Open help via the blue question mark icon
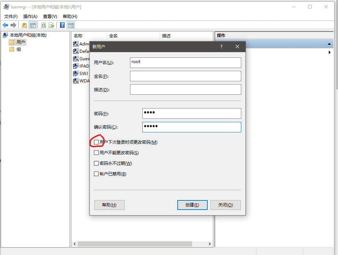This screenshot has width=338, height=255. coord(62,25)
